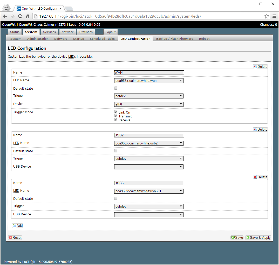The height and width of the screenshot is (265, 279).
Task: Open the Chrome hamburger menu
Action: pyautogui.click(x=274, y=16)
